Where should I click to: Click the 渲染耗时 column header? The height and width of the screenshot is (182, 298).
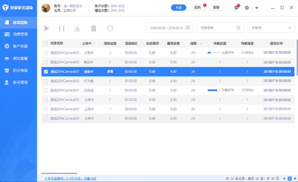(131, 43)
